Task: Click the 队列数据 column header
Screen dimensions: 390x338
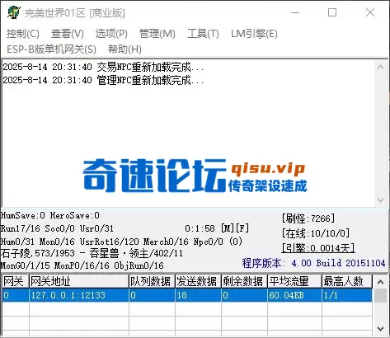Action: [x=152, y=281]
